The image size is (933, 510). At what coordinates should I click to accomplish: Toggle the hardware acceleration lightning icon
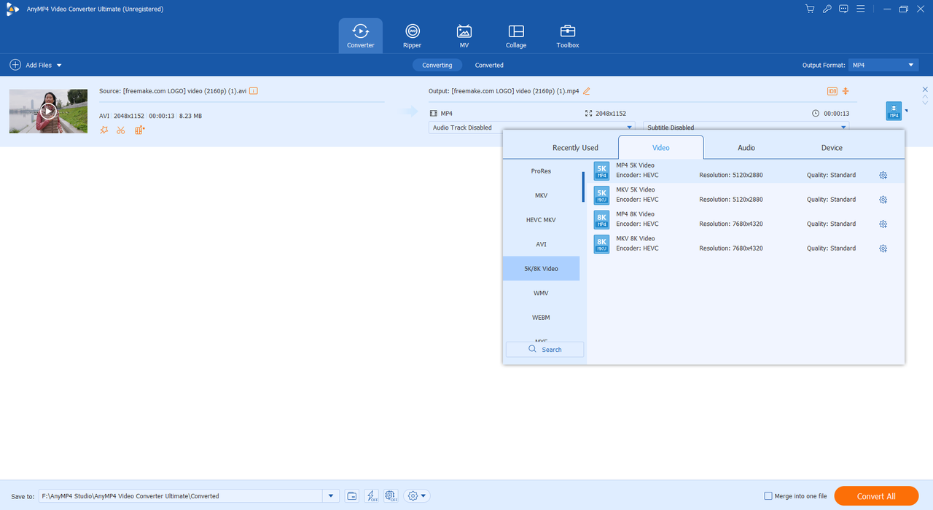click(372, 496)
